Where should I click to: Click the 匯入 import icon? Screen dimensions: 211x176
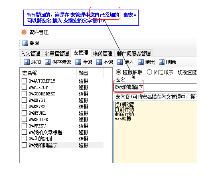(120, 62)
